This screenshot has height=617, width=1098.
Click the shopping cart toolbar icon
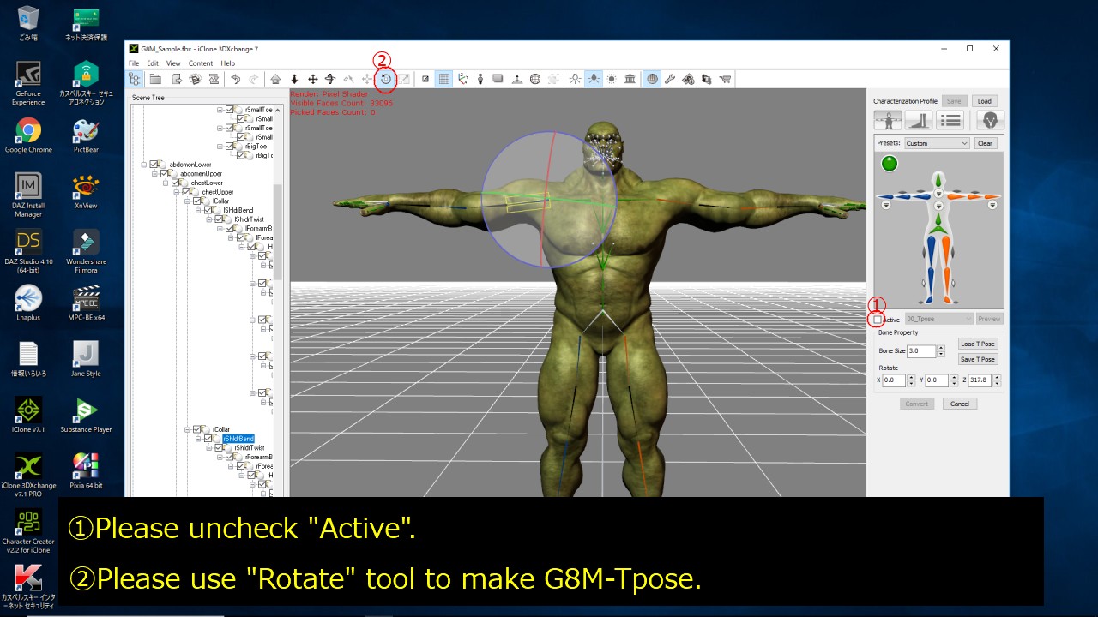point(725,80)
